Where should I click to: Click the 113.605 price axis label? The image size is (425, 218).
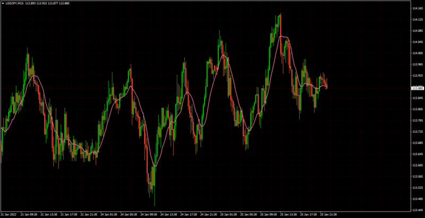417,165
